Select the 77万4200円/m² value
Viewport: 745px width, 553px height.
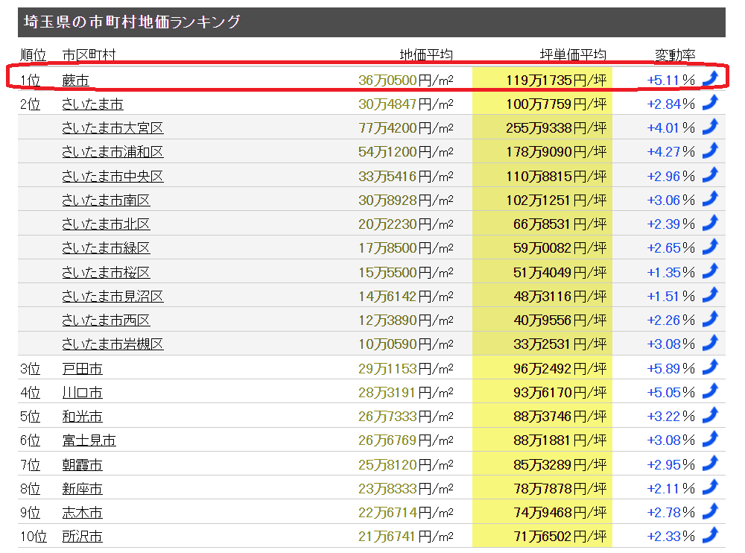click(406, 128)
